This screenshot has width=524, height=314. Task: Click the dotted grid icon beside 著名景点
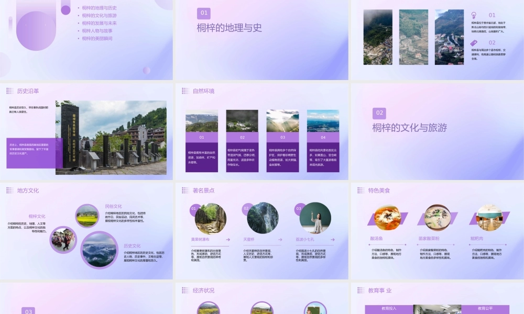tap(185, 190)
